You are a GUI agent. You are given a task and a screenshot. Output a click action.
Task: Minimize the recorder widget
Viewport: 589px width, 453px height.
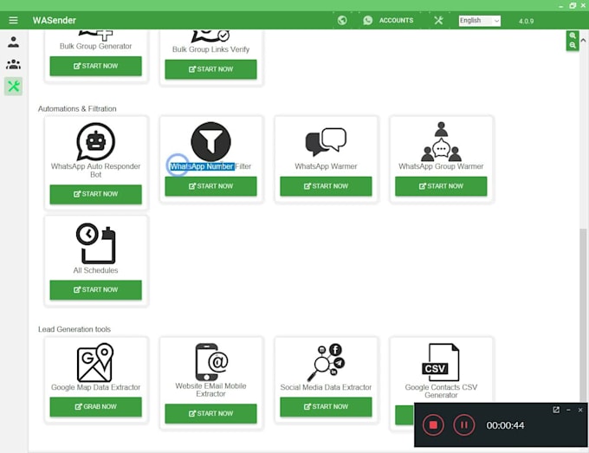[568, 410]
